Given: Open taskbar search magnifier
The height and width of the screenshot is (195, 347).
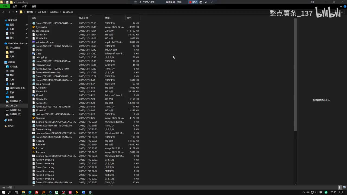Looking at the screenshot, I should (10, 192).
